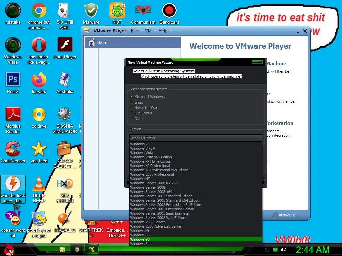Launch the CockCleaner icon
This screenshot has width=342, height=256.
point(13,152)
